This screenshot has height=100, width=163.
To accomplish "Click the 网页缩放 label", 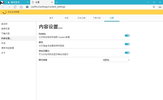I will [43, 60].
